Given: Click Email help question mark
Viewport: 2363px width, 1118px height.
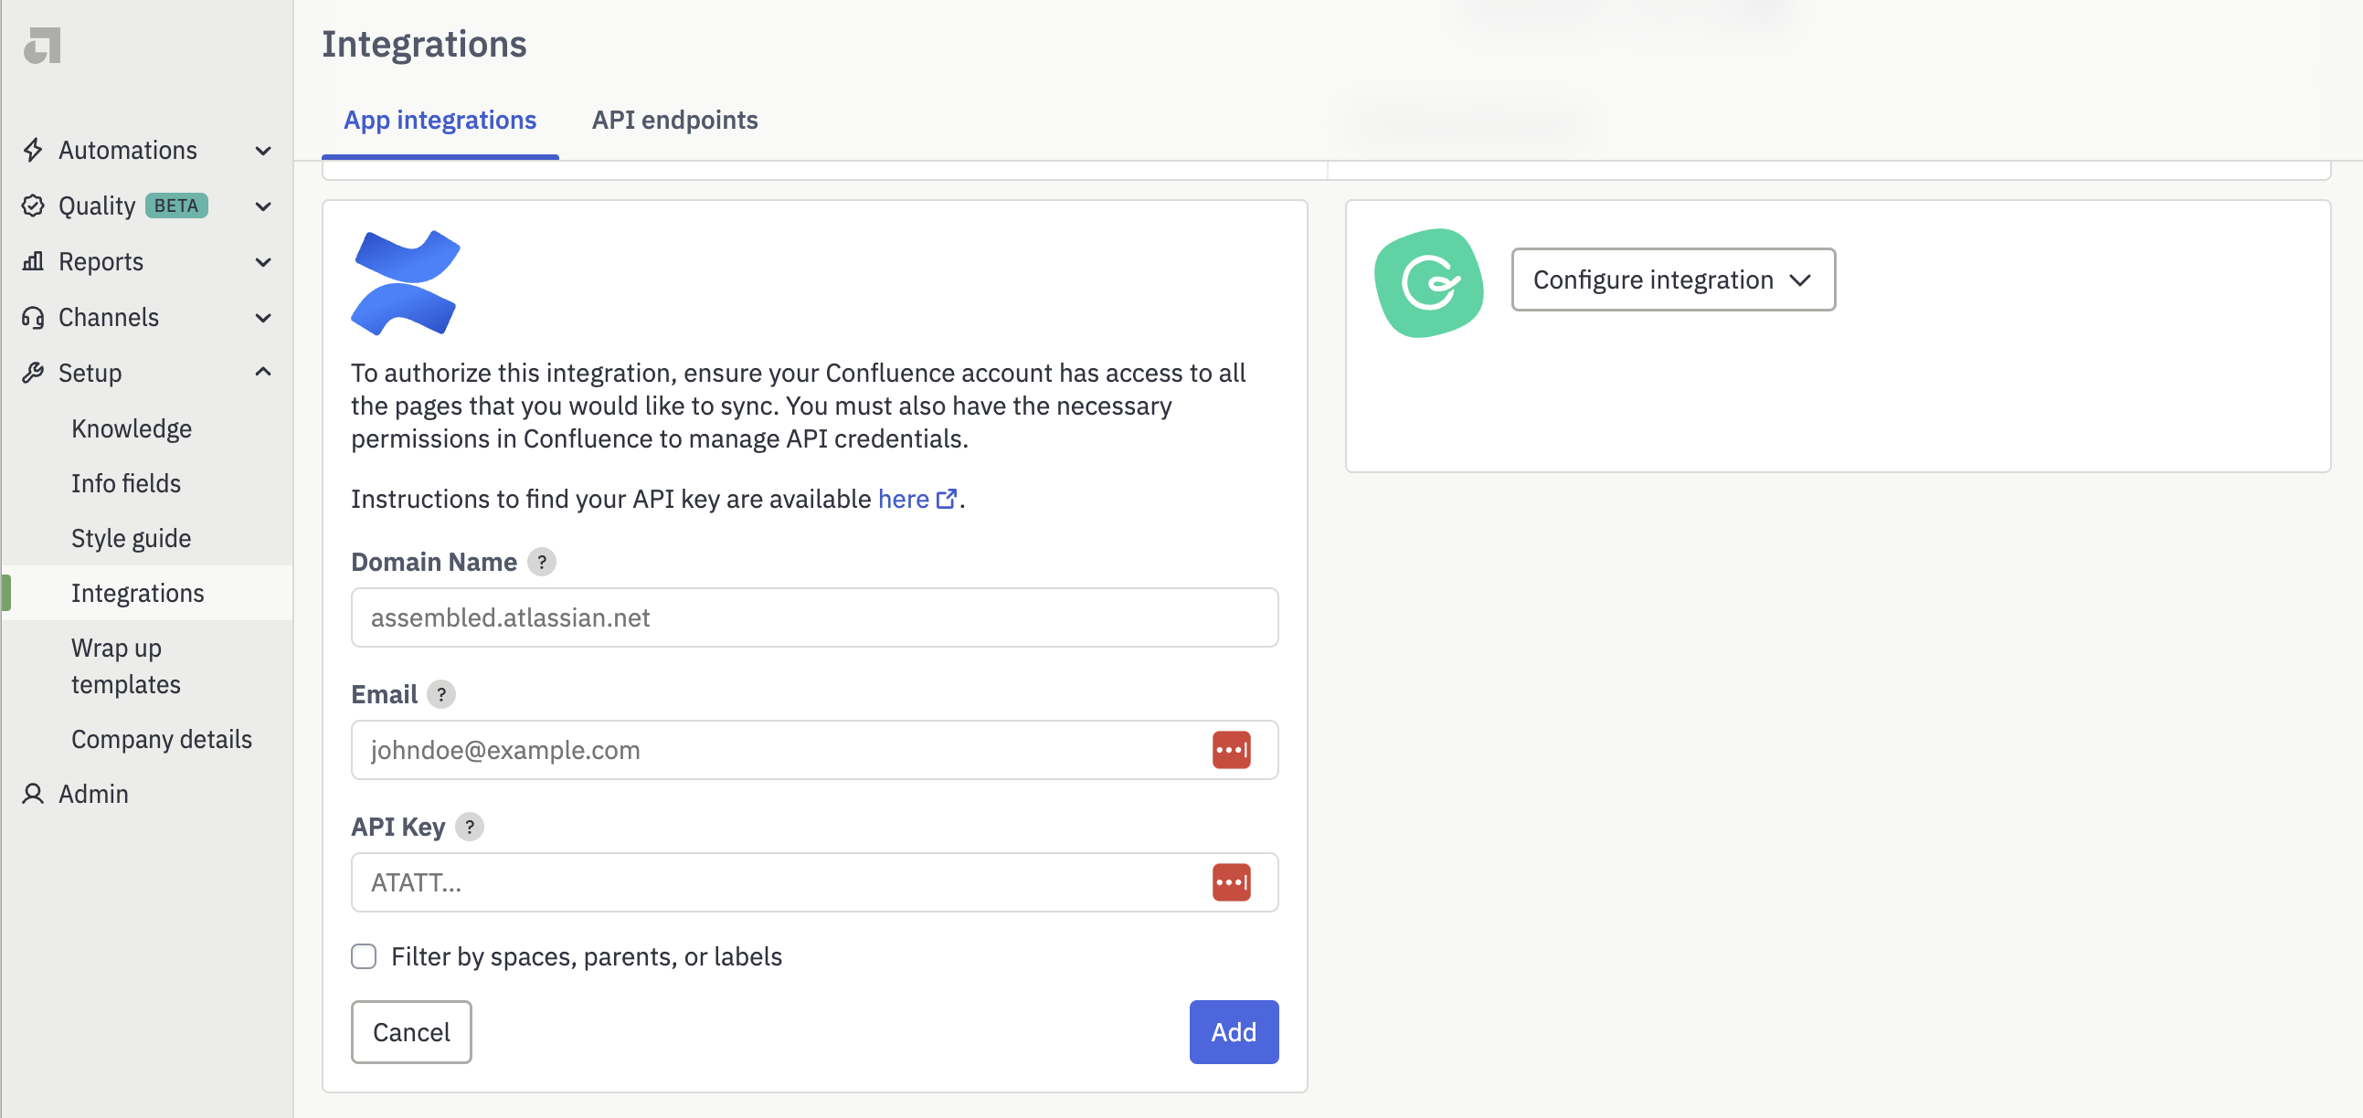Looking at the screenshot, I should pyautogui.click(x=441, y=694).
